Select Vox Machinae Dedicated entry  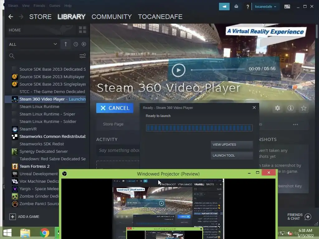tap(35, 181)
